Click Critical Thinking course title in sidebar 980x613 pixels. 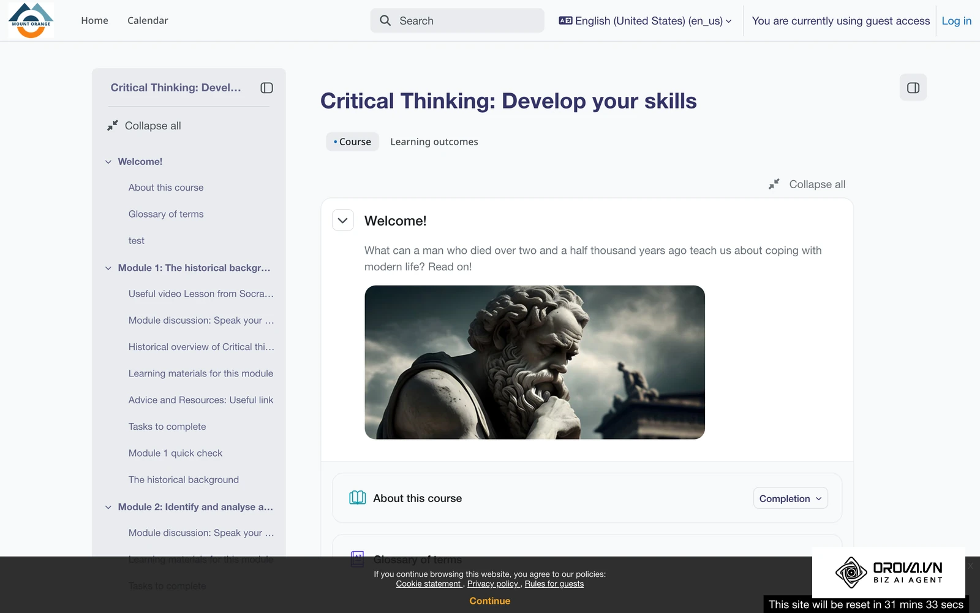(176, 88)
